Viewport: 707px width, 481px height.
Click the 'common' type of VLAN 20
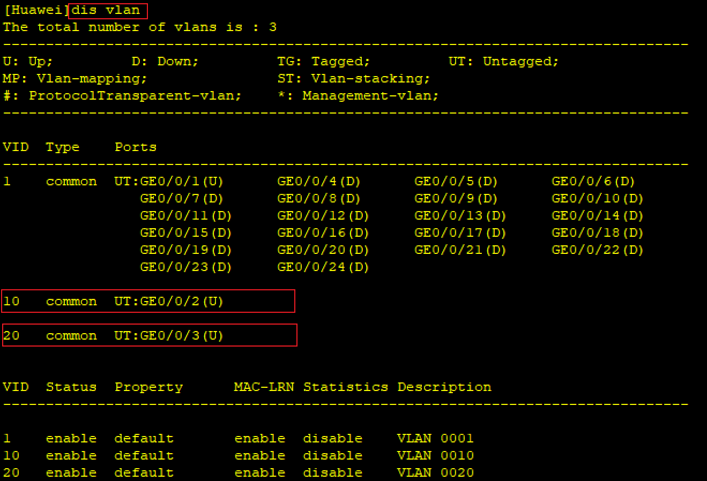71,336
